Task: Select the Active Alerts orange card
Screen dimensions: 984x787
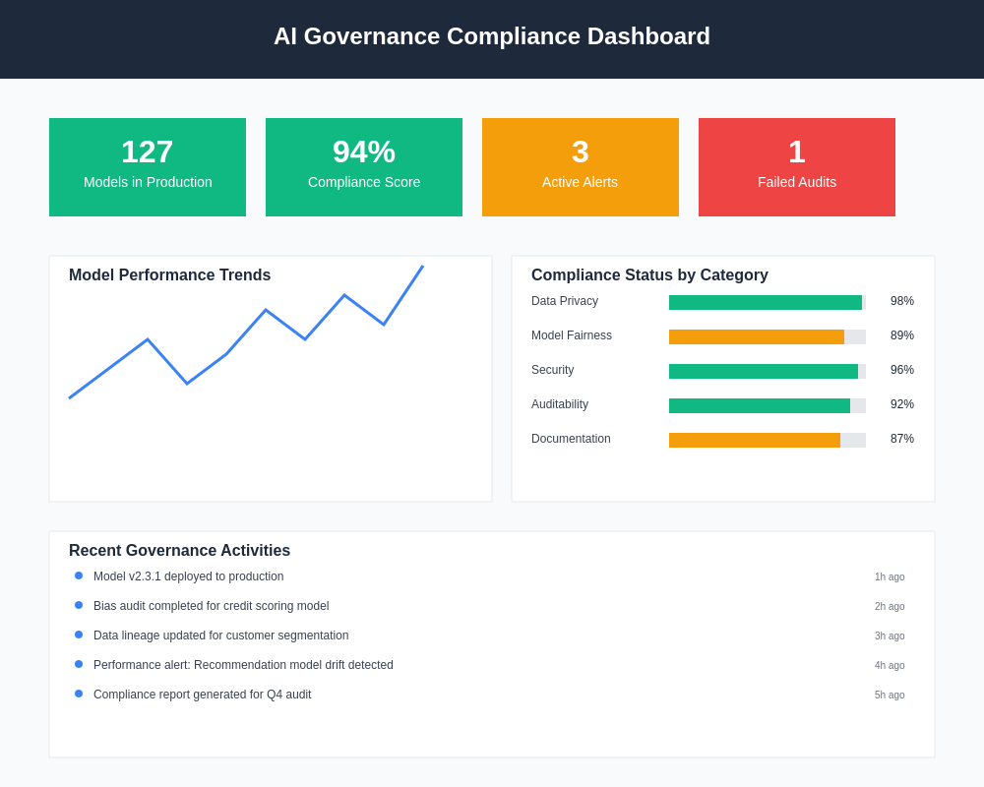Action: [x=581, y=167]
